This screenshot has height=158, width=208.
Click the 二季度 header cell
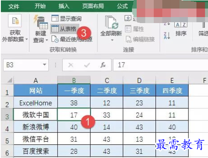tap(107, 91)
